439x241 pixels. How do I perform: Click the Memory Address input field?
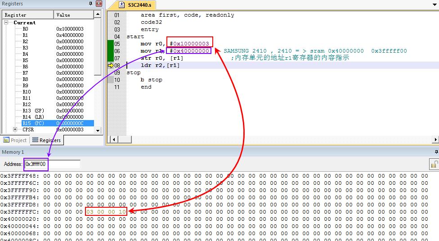[52, 164]
